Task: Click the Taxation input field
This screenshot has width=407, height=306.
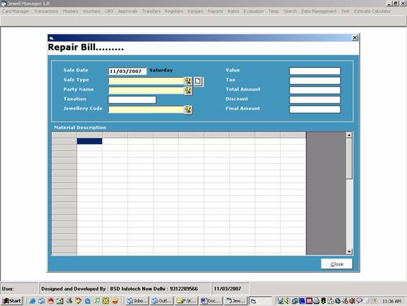Action: [x=132, y=100]
